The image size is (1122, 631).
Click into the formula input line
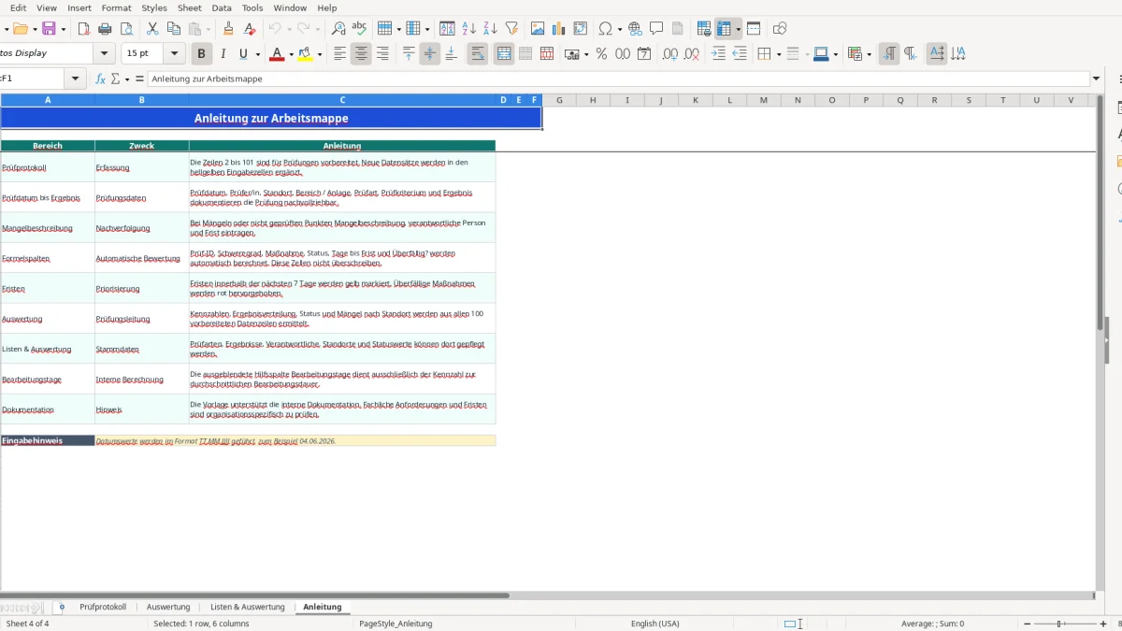point(618,79)
